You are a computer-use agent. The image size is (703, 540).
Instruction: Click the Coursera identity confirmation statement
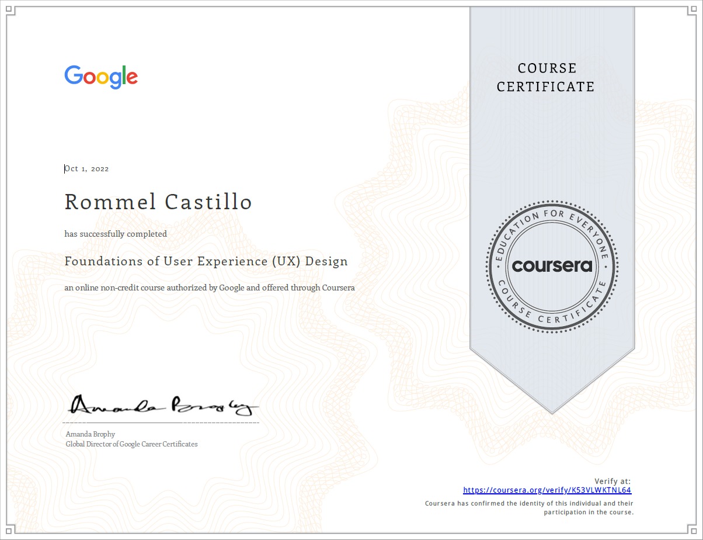coord(529,507)
